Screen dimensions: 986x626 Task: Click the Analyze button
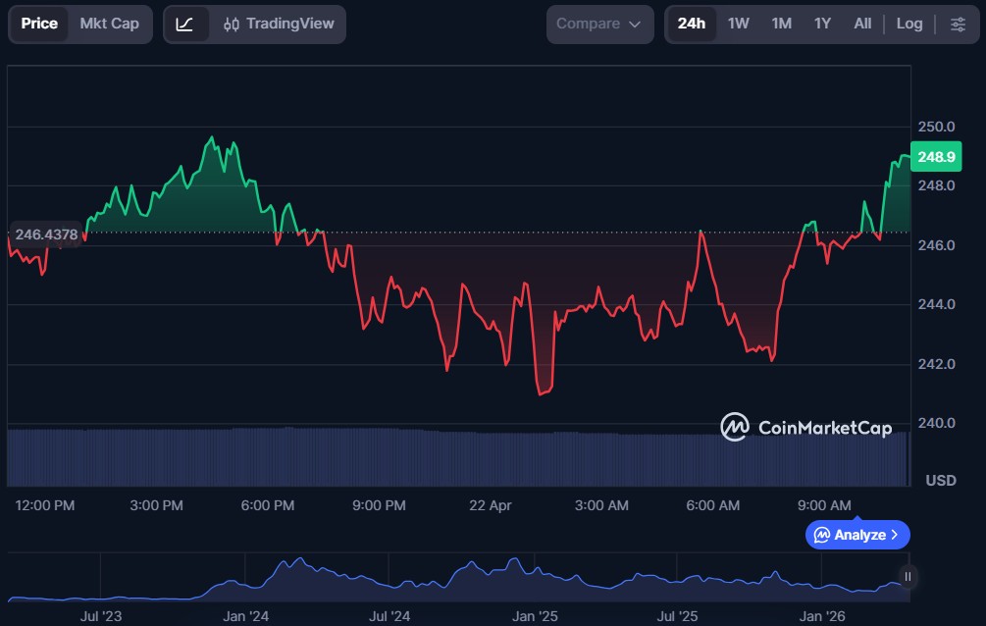click(856, 535)
